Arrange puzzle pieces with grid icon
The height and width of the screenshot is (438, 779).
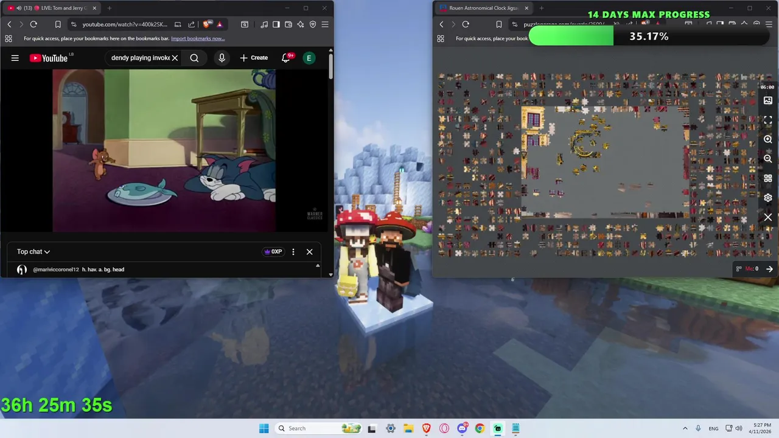pyautogui.click(x=768, y=178)
